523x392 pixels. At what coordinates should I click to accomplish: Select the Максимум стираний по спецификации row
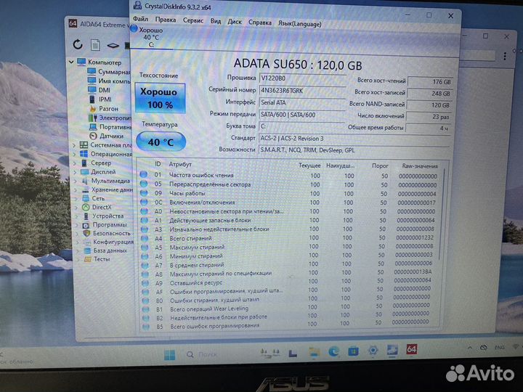point(288,274)
